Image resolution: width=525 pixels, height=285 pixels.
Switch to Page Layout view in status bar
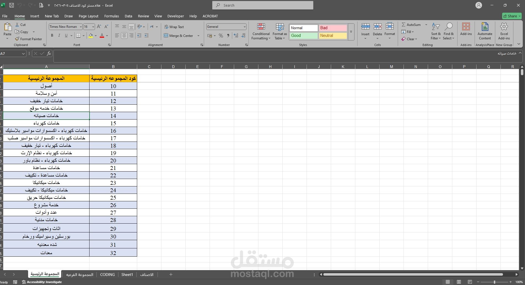(459, 282)
